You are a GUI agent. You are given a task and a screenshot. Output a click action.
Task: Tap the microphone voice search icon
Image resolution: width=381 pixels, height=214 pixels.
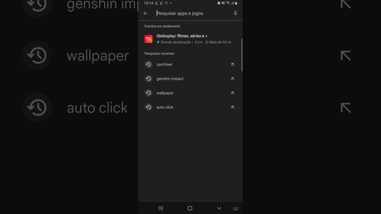235,13
